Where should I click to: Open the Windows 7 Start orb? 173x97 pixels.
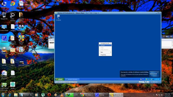pos(3,95)
